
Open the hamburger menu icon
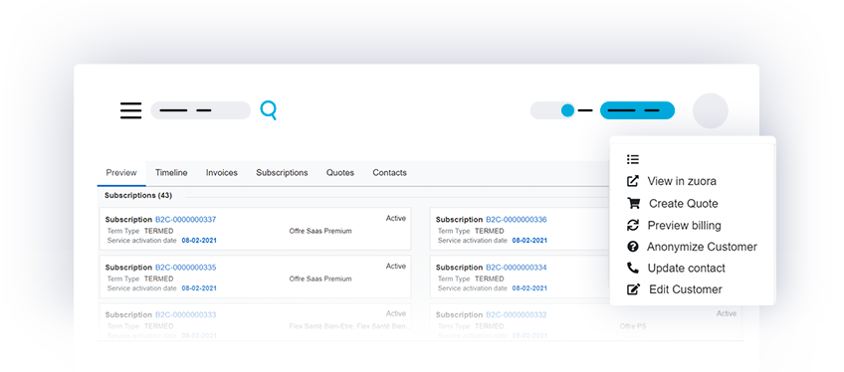pos(130,110)
